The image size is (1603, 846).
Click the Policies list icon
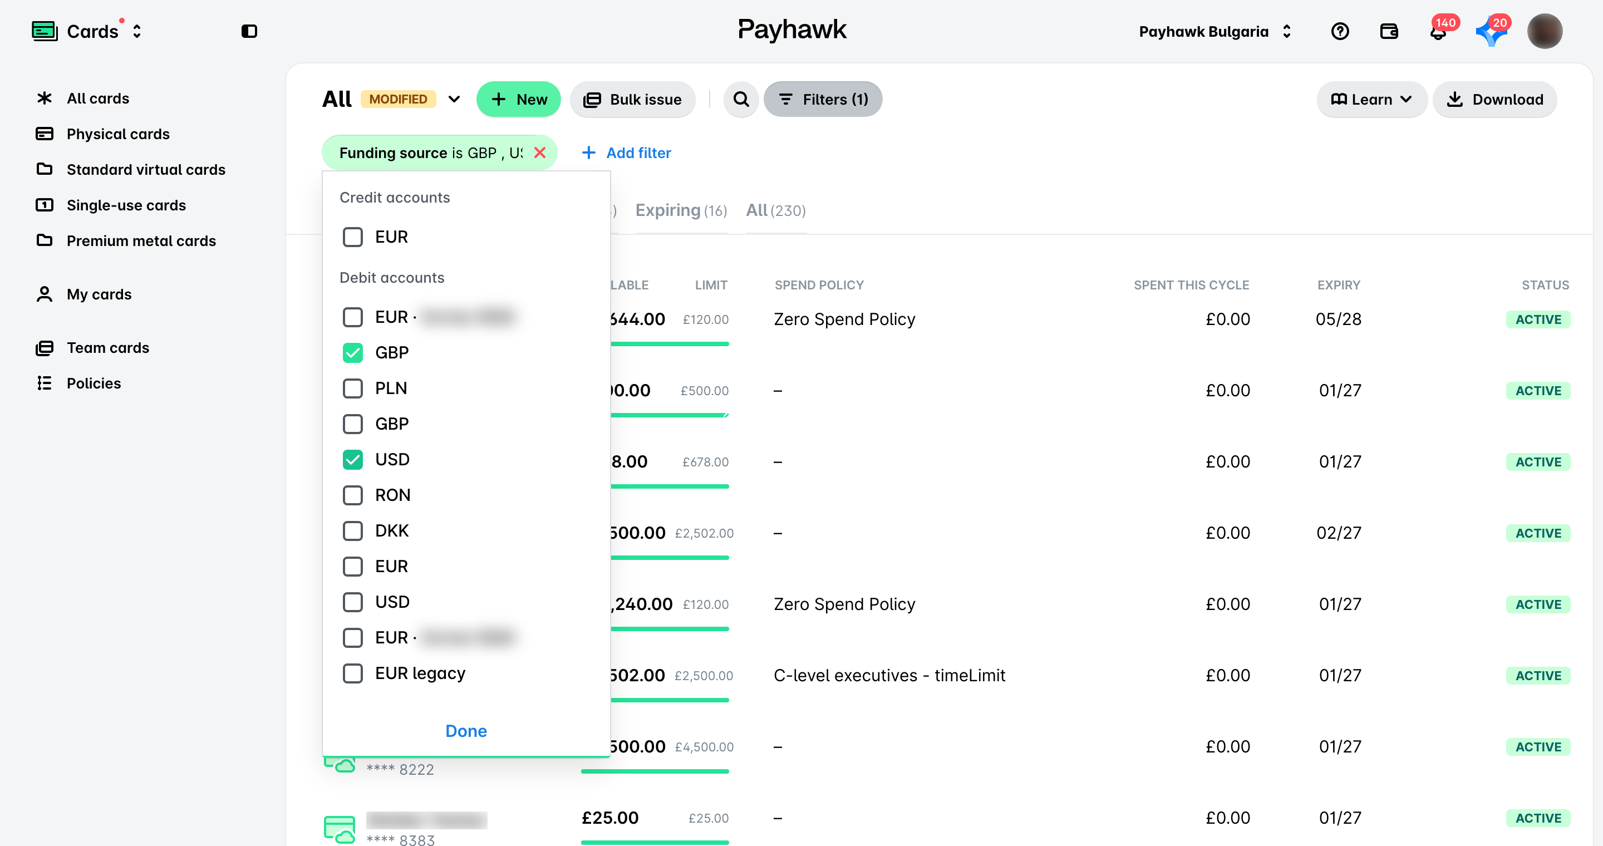(x=44, y=382)
